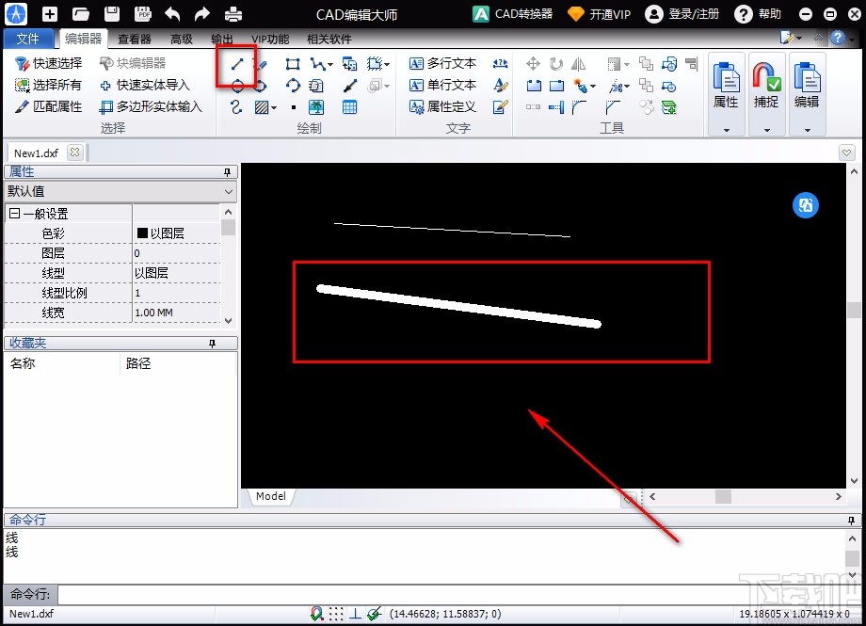
Task: Click 开通VIP to activate VIP
Action: 600,14
